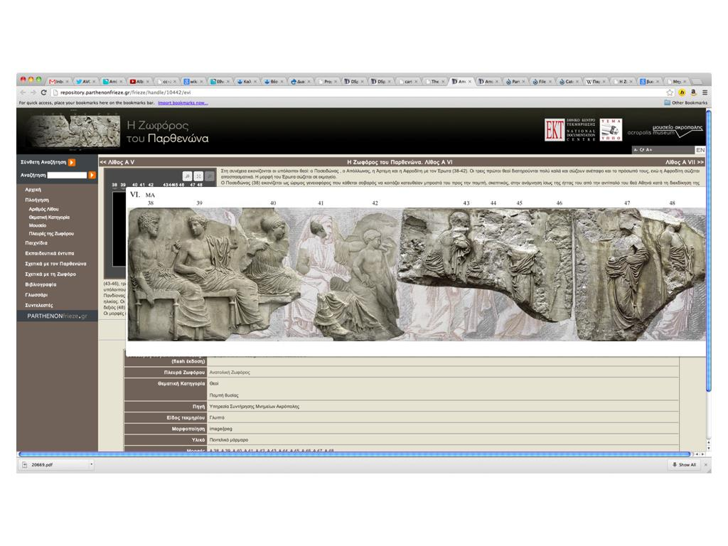Image resolution: width=728 pixels, height=546 pixels.
Task: Open Συντελεστές in the sidebar
Action: pos(39,305)
